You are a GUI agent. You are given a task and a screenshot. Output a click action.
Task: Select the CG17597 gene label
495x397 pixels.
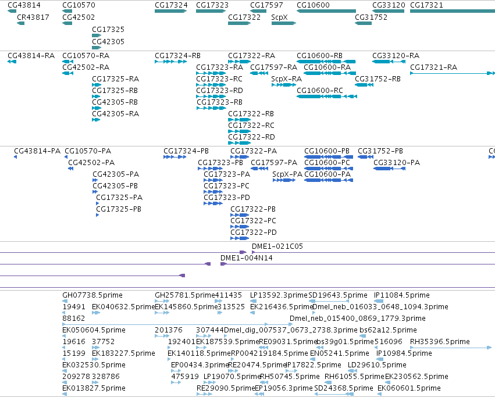click(266, 5)
